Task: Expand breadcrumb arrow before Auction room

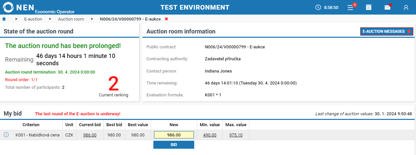Action: click(50, 19)
